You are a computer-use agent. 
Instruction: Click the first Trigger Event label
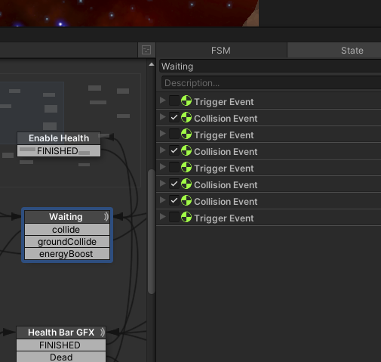[224, 102]
